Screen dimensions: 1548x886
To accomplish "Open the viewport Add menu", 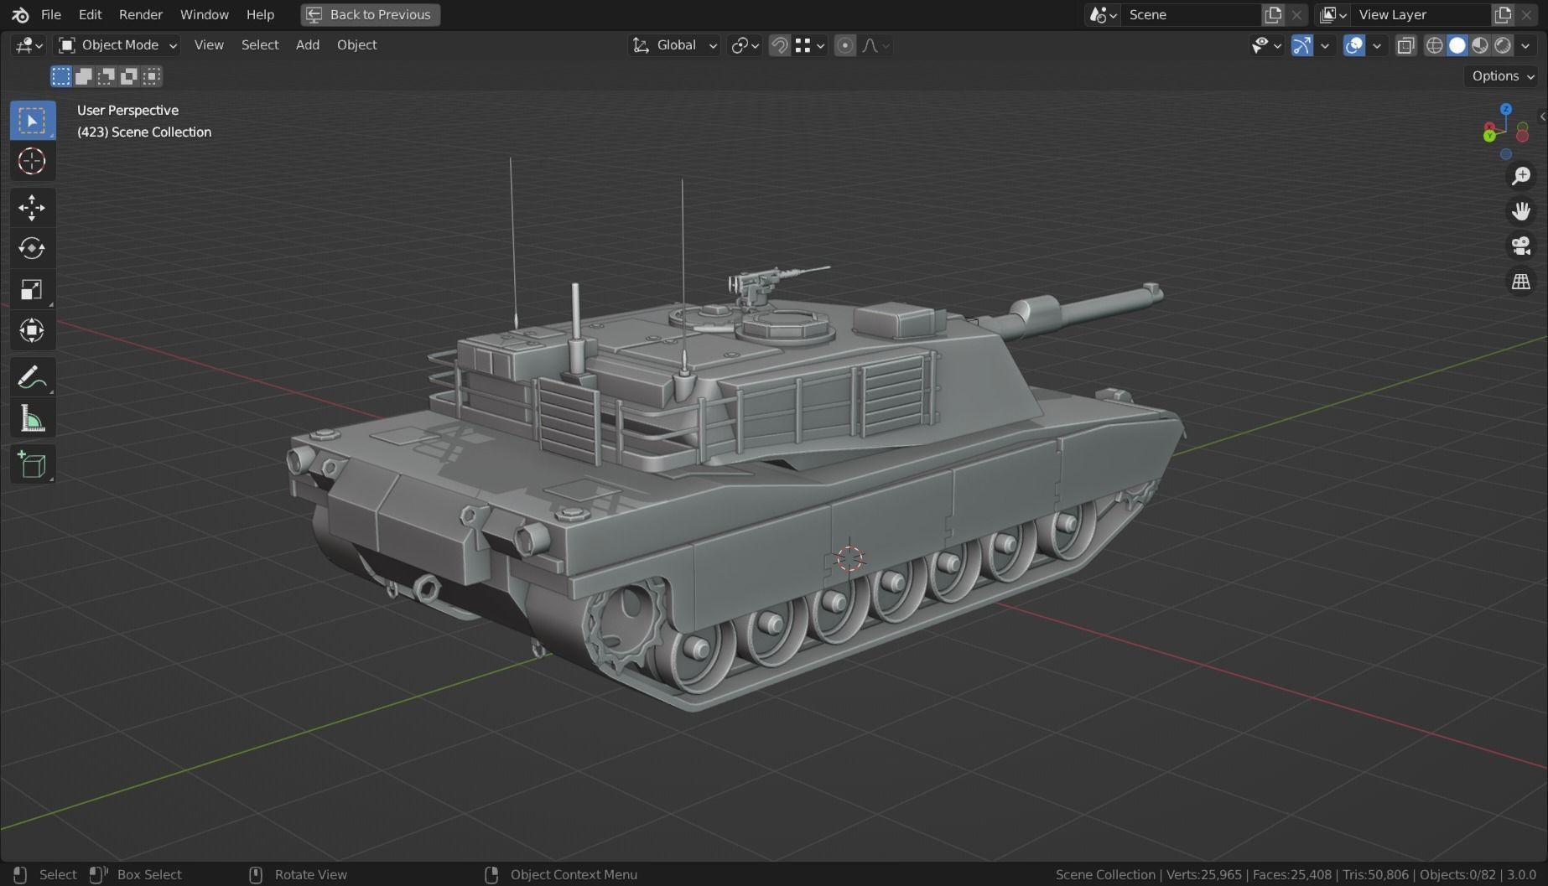I will [x=308, y=45].
